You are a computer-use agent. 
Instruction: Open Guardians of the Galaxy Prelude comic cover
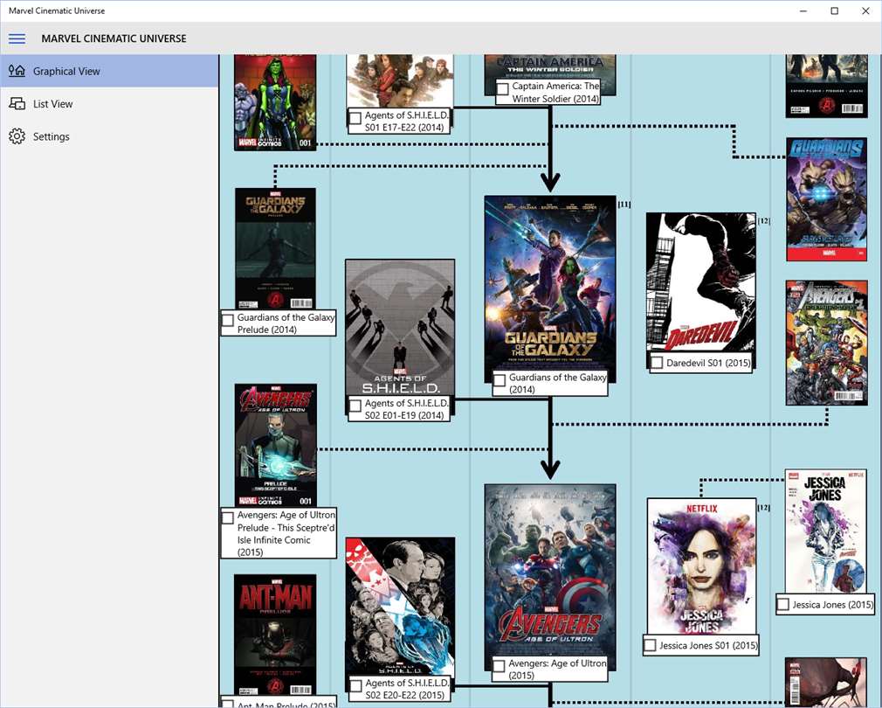(x=275, y=248)
